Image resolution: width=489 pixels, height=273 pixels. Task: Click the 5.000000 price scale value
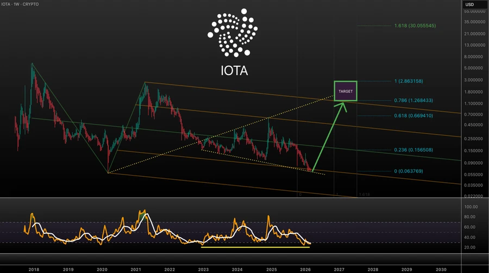(x=473, y=69)
